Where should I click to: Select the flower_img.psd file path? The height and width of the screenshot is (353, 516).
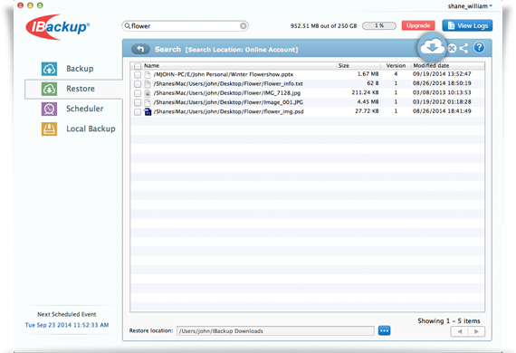(x=228, y=111)
